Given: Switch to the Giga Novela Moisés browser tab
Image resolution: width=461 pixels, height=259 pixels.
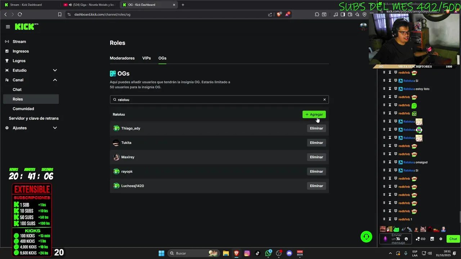Looking at the screenshot, I should pyautogui.click(x=89, y=5).
